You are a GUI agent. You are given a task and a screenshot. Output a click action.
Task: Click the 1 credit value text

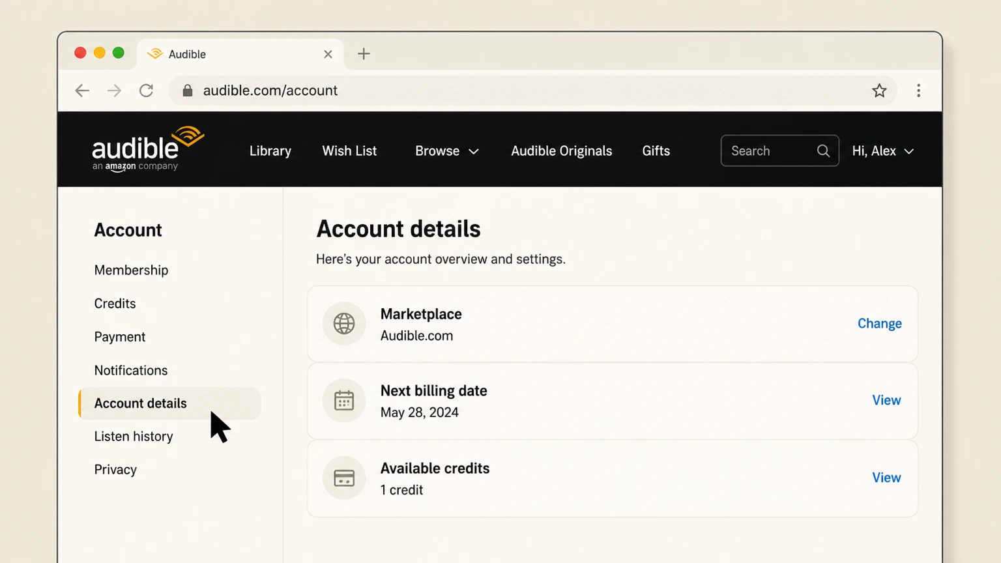click(401, 490)
